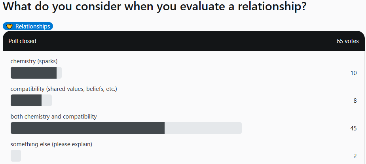The width and height of the screenshot is (366, 164).
Task: Click the heart icon in the Relationships tag
Action: (x=10, y=26)
